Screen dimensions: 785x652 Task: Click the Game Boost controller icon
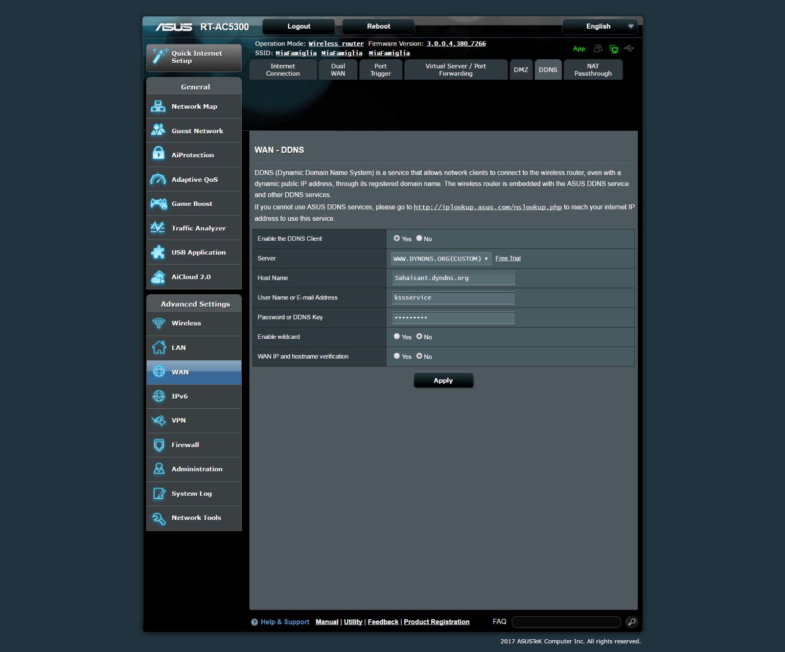click(158, 204)
